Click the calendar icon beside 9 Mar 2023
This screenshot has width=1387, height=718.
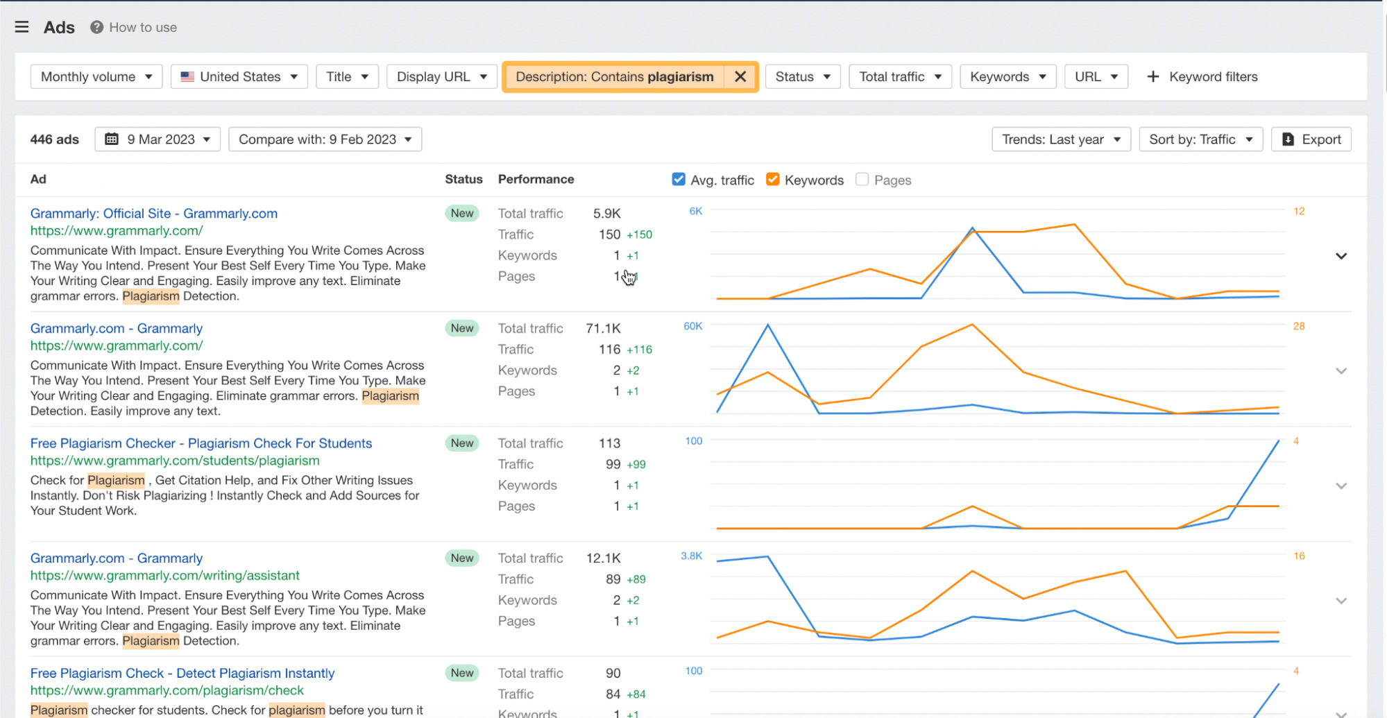[112, 139]
